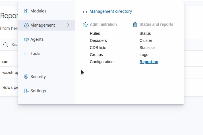Click the Security shield icon
The width and height of the screenshot is (203, 135).
[x=26, y=77]
